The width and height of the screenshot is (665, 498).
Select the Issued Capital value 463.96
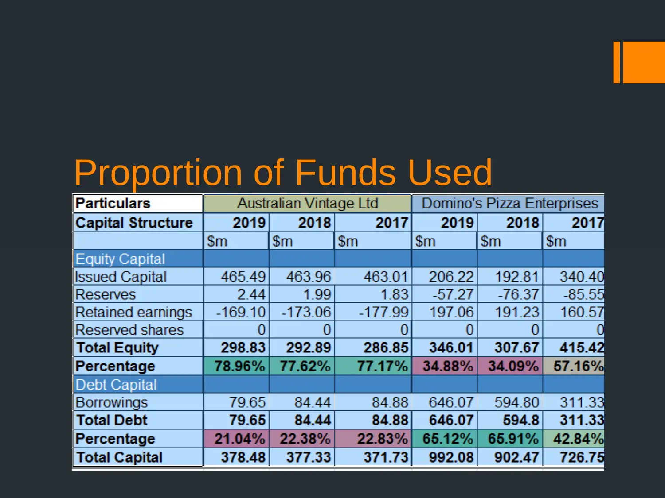[309, 277]
